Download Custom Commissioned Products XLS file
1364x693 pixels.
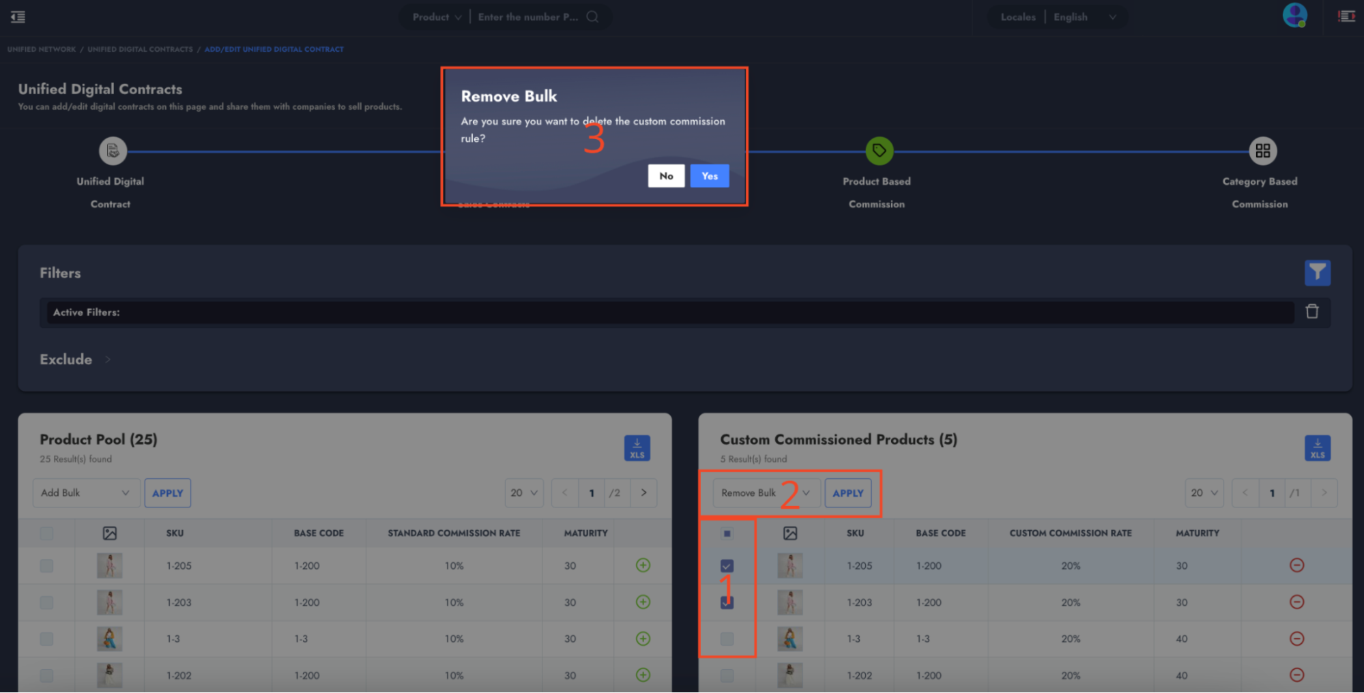[1317, 448]
